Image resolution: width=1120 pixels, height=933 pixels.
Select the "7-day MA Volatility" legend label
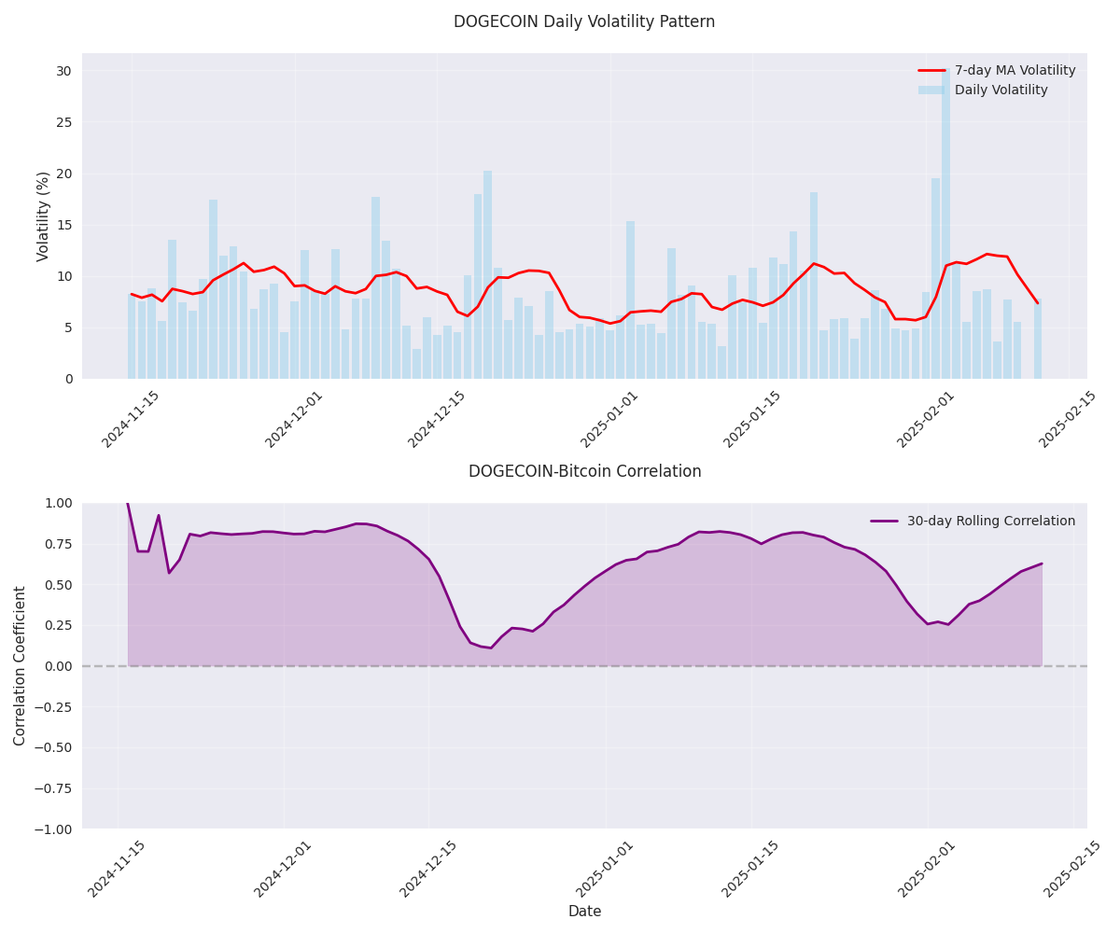pos(1015,71)
